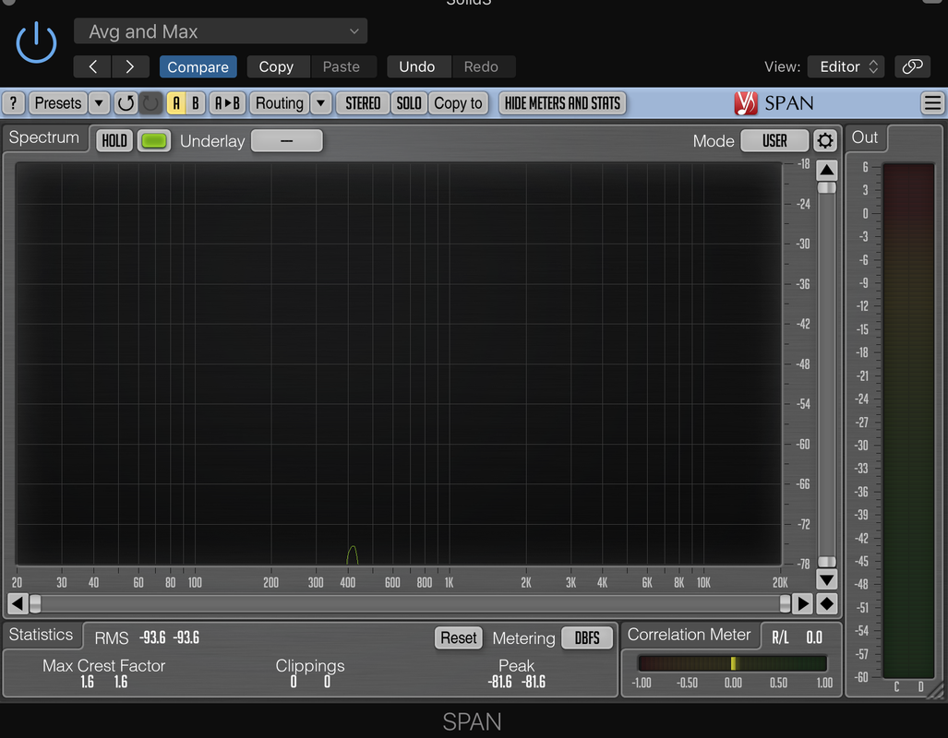Image resolution: width=948 pixels, height=738 pixels.
Task: Select the Out meter tab
Action: pyautogui.click(x=865, y=137)
